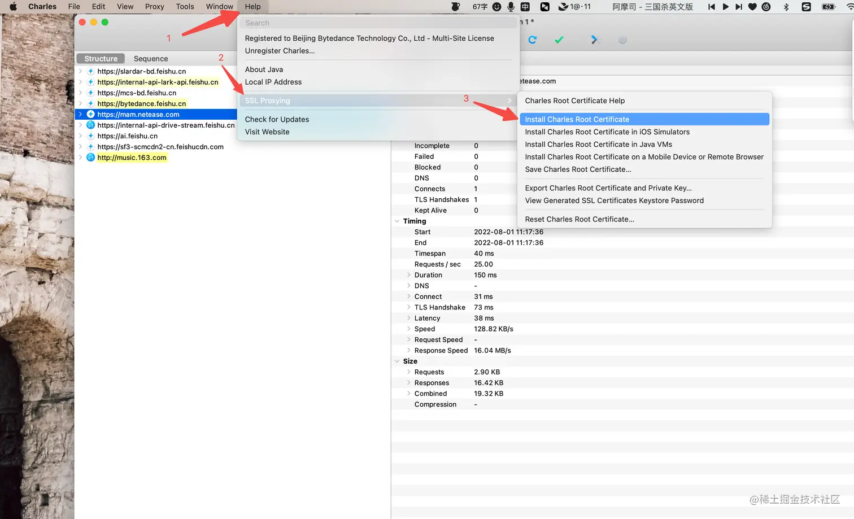Image resolution: width=854 pixels, height=519 pixels.
Task: Select Local IP Address menu item
Action: [x=378, y=82]
